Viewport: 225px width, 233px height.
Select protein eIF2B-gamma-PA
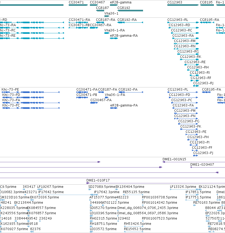[114, 108]
